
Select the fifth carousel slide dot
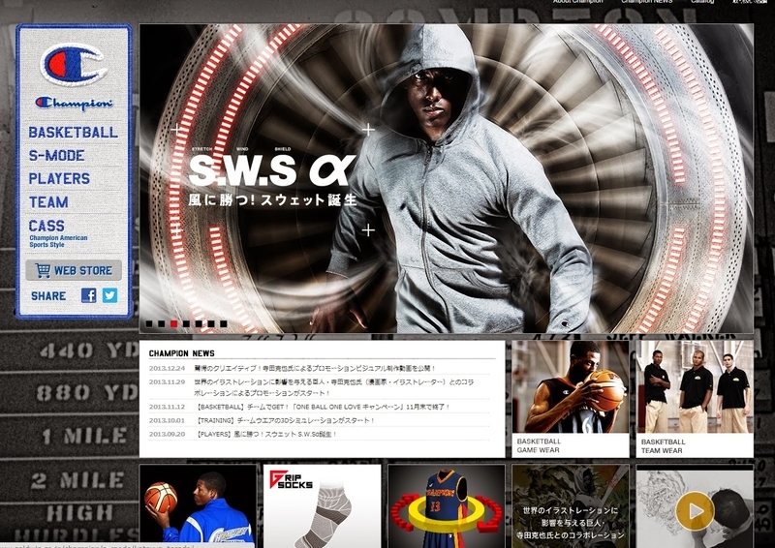pos(199,324)
